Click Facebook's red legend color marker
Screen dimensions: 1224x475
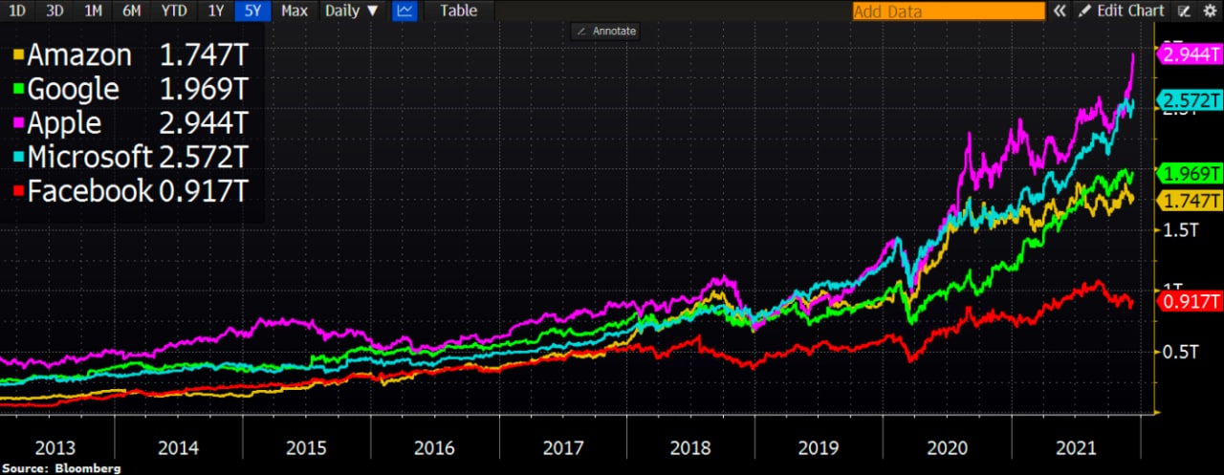(x=19, y=189)
